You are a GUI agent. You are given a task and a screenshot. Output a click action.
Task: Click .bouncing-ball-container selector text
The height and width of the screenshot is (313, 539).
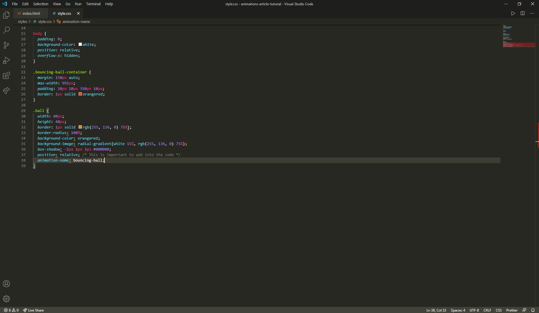pos(60,72)
